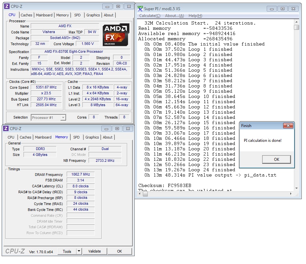
Task: Open About tab in lower CPU-Z window
Action: 108,137
